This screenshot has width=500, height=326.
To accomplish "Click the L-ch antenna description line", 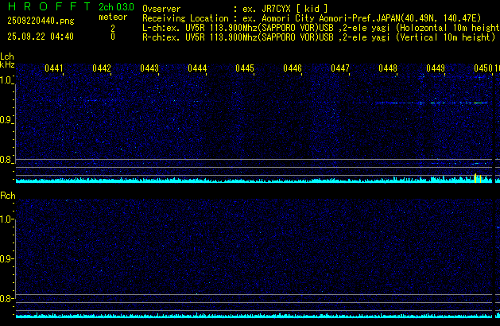I will coord(316,27).
